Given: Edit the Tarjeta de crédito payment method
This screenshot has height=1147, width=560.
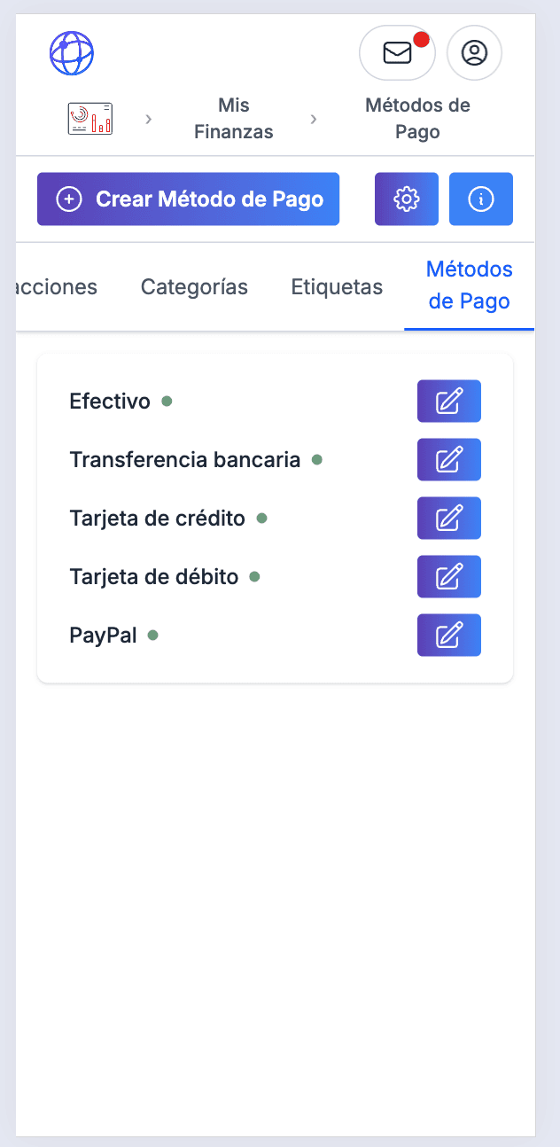Looking at the screenshot, I should (448, 518).
